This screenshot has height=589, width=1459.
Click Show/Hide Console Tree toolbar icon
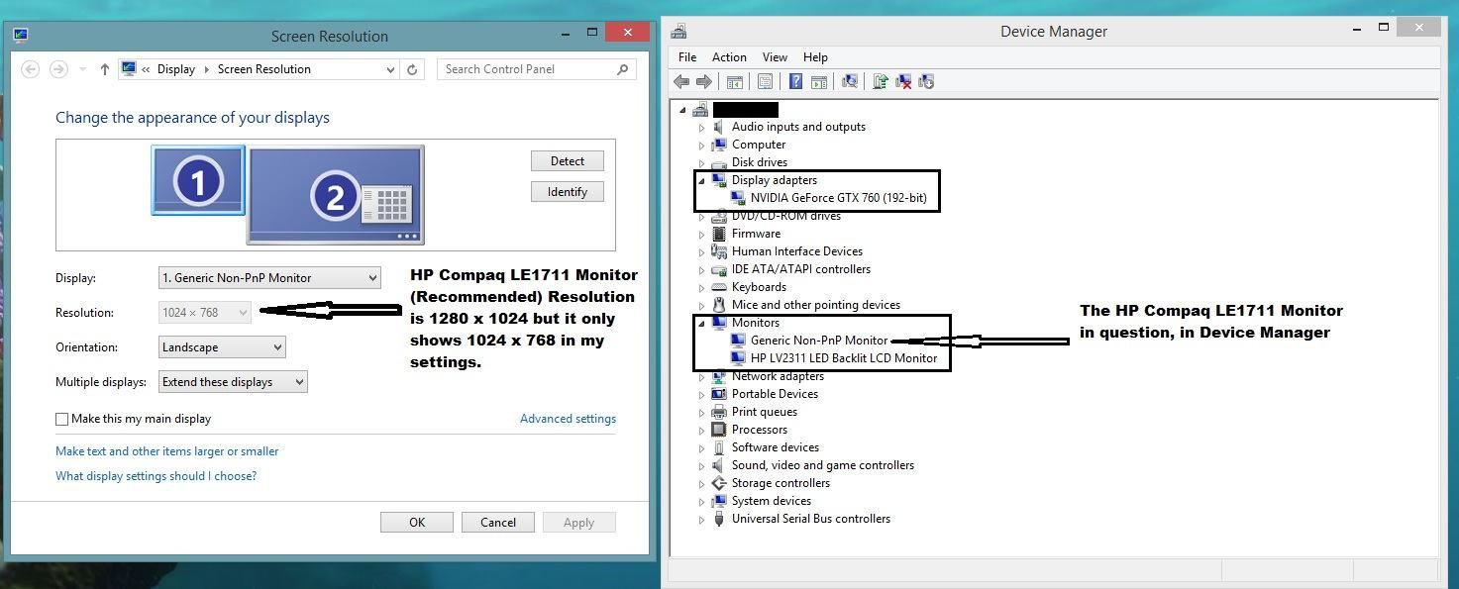point(735,81)
